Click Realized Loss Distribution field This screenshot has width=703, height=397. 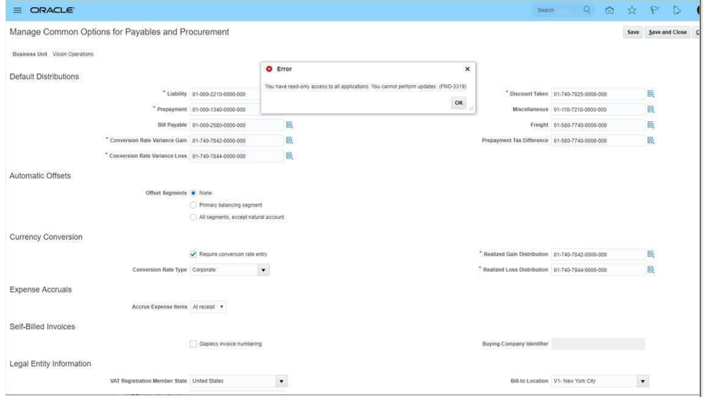tap(598, 270)
